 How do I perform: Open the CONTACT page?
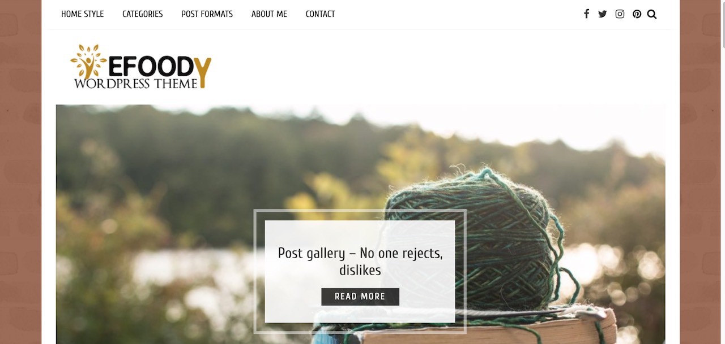tap(320, 14)
